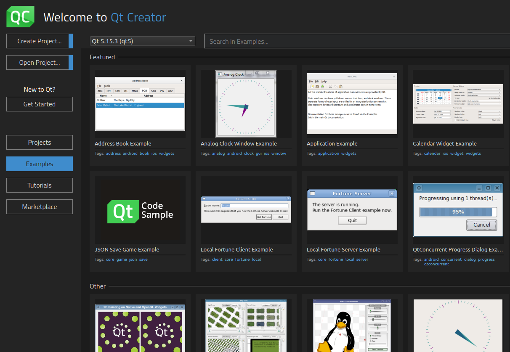Click the Qt Creator logo icon
The image size is (510, 352).
coord(21,17)
